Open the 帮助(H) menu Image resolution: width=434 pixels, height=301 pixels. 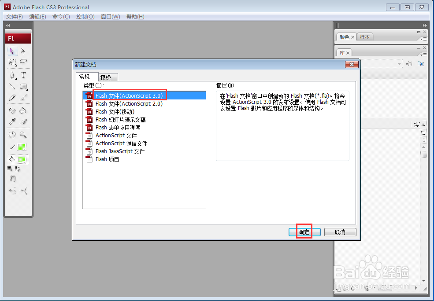(135, 17)
